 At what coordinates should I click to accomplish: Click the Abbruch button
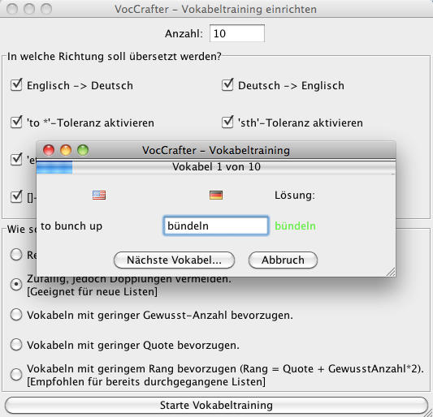click(283, 260)
